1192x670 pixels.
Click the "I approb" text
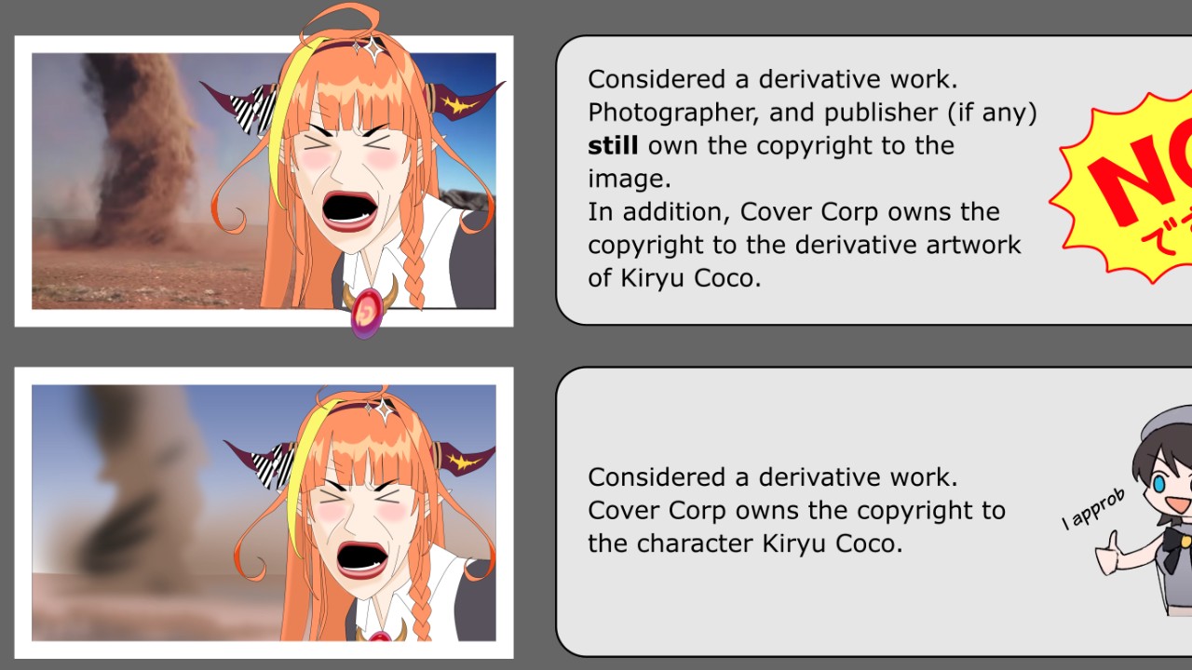pyautogui.click(x=1093, y=510)
